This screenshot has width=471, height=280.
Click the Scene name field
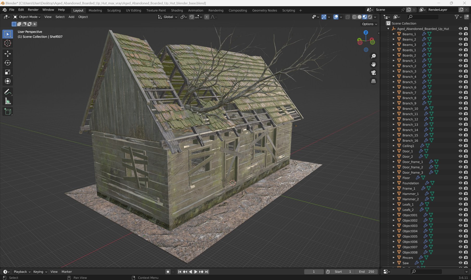coord(387,10)
